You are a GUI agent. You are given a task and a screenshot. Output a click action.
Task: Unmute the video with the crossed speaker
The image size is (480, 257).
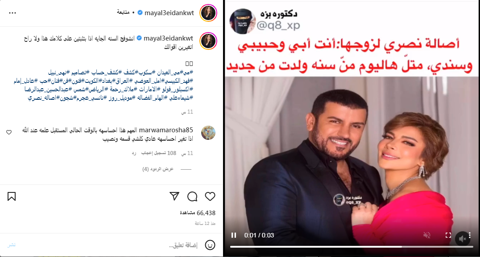coord(427,235)
